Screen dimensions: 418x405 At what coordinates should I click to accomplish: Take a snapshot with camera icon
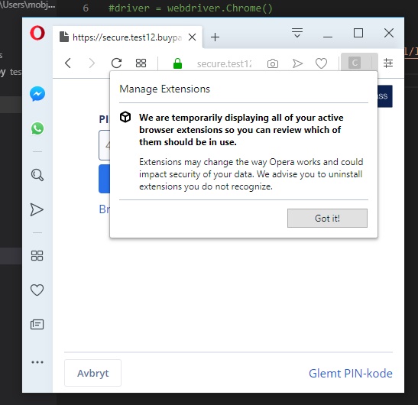pyautogui.click(x=273, y=63)
